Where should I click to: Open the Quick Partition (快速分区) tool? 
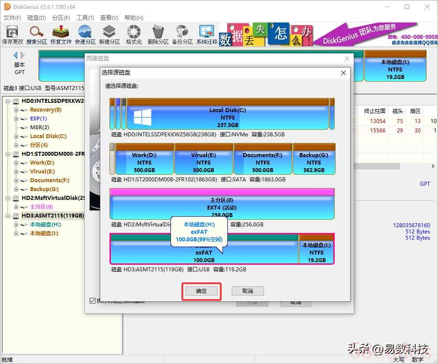[85, 34]
